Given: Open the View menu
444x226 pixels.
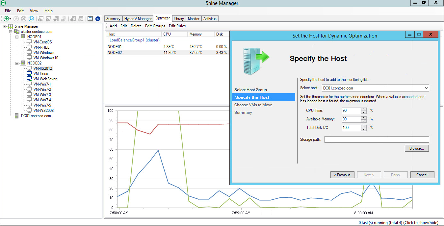Looking at the screenshot, I should (x=34, y=11).
